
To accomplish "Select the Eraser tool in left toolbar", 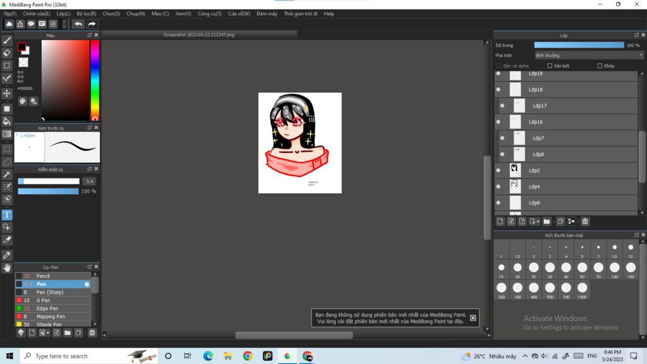I will coord(7,53).
